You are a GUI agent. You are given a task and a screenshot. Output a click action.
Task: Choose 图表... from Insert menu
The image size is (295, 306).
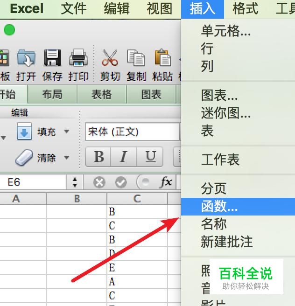(x=238, y=95)
